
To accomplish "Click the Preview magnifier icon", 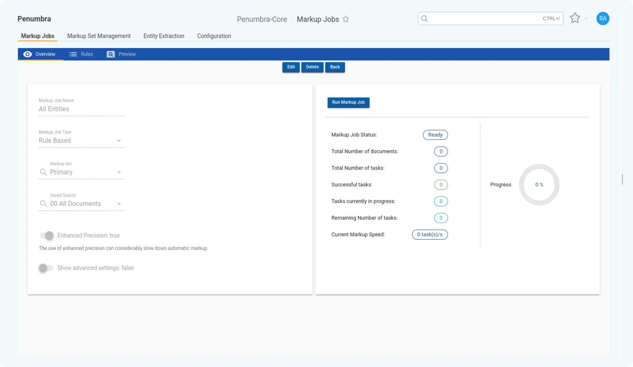I will (111, 54).
